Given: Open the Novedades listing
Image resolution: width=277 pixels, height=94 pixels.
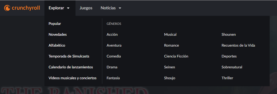Looking at the screenshot, I should (x=57, y=34).
